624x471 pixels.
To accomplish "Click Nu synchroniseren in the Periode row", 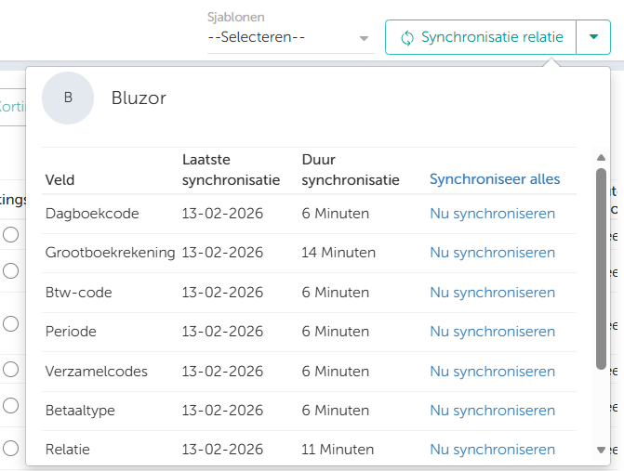I will click(x=492, y=332).
